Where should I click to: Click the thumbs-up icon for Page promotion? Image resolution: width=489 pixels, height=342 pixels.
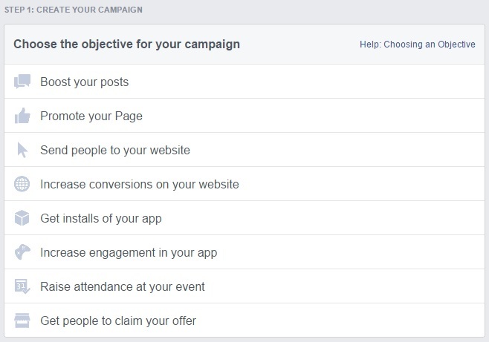[22, 116]
